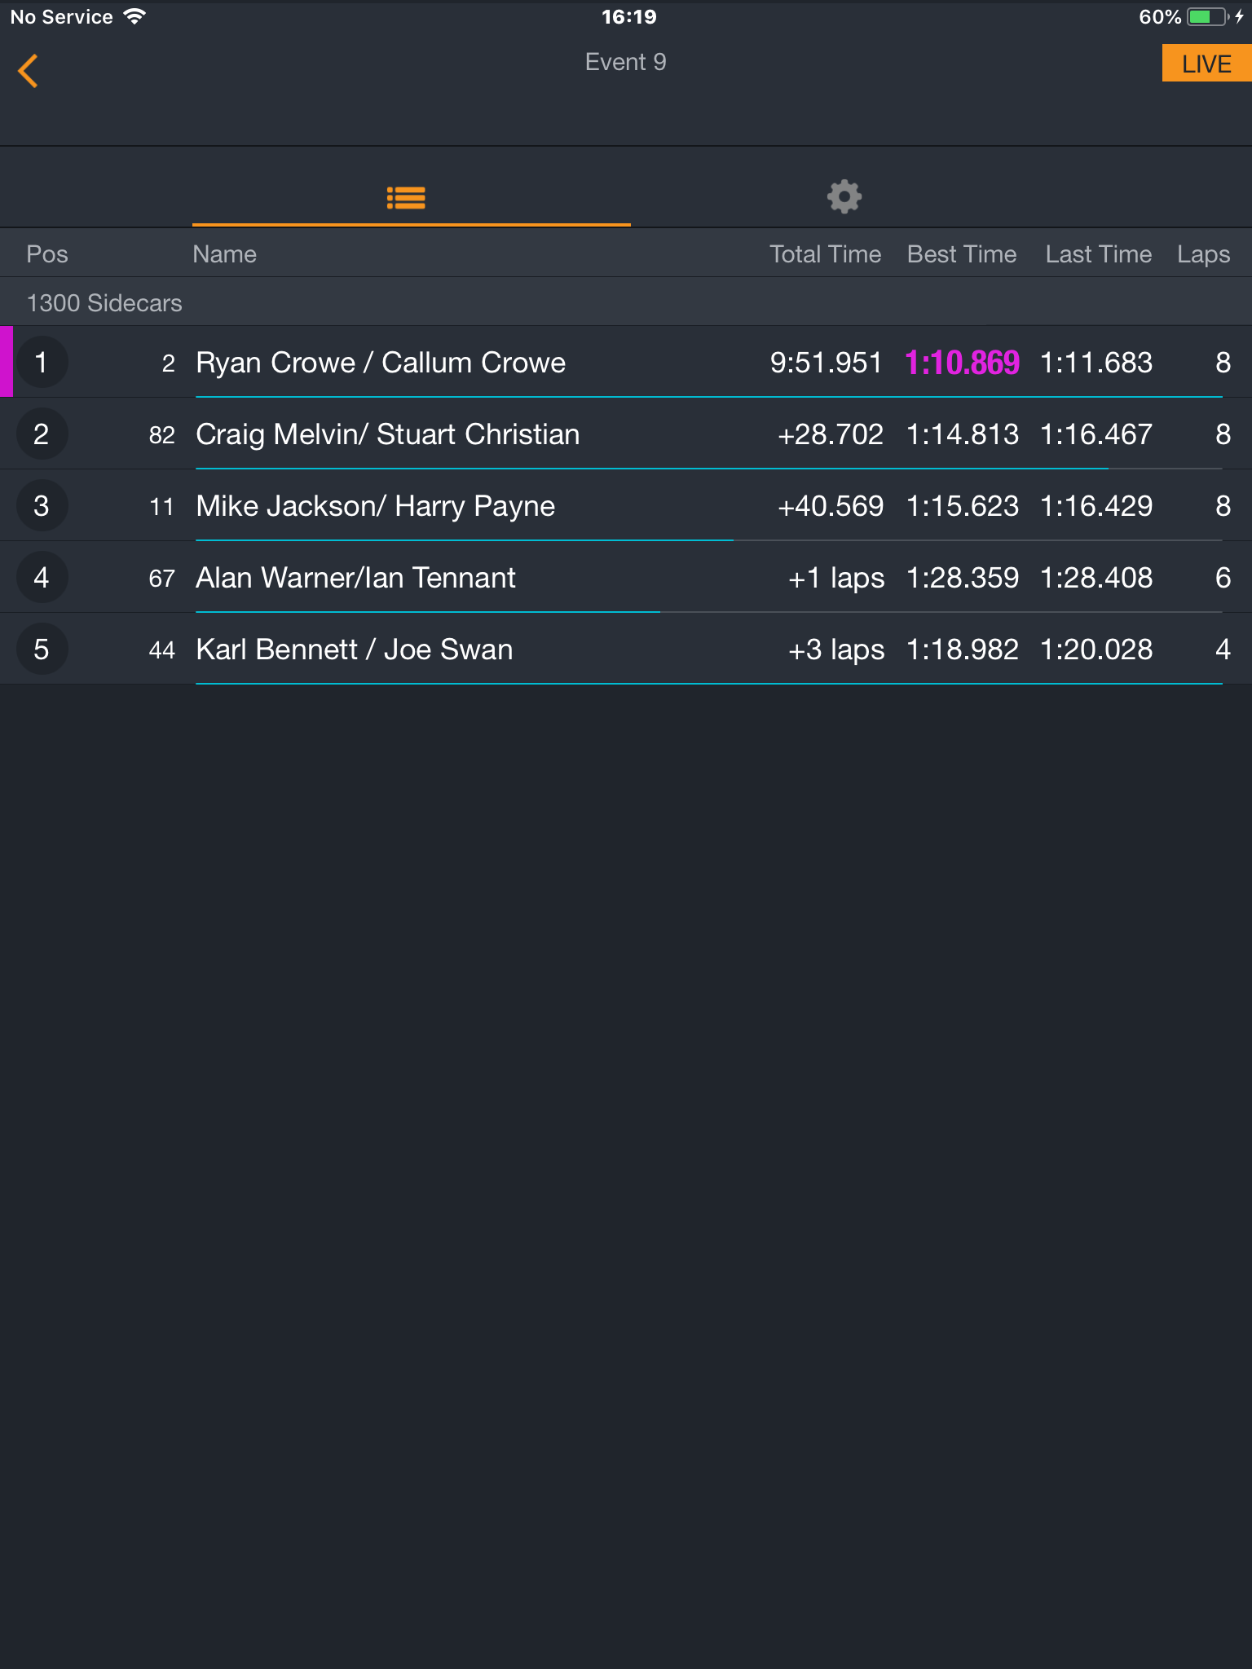
Task: Open the settings gear tab
Action: coord(844,196)
